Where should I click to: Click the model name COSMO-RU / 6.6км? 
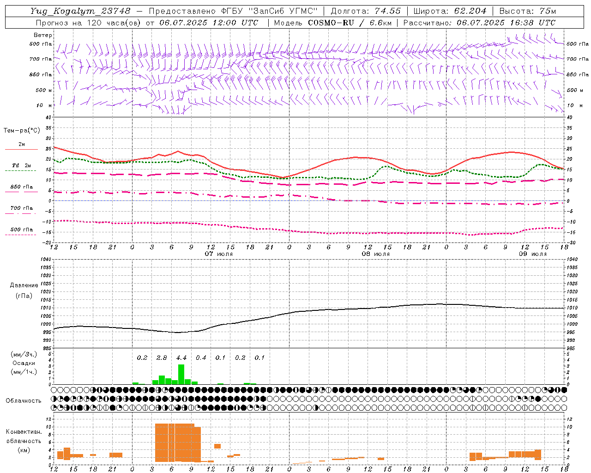(x=350, y=23)
